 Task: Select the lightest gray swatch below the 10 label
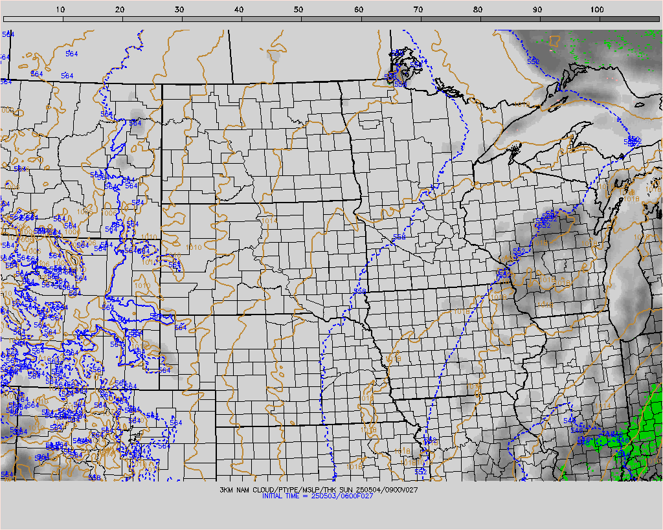tap(34, 19)
